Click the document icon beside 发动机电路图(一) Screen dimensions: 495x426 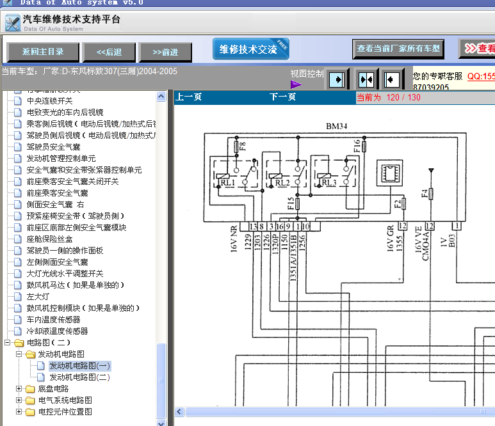point(41,366)
